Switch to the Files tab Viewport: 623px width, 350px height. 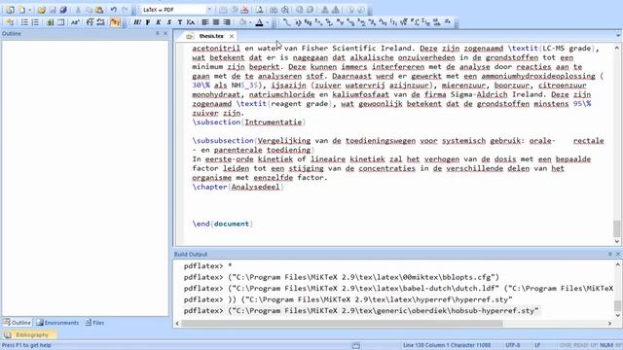(95, 323)
